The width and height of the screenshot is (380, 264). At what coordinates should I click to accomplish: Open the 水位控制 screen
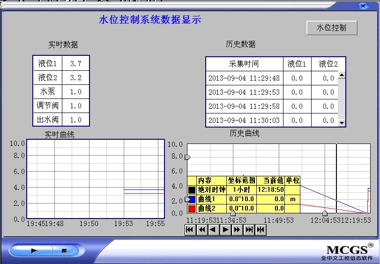[332, 28]
